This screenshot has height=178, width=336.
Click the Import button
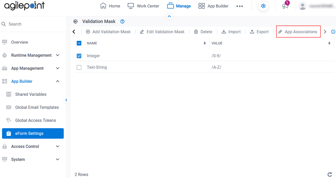pyautogui.click(x=231, y=32)
